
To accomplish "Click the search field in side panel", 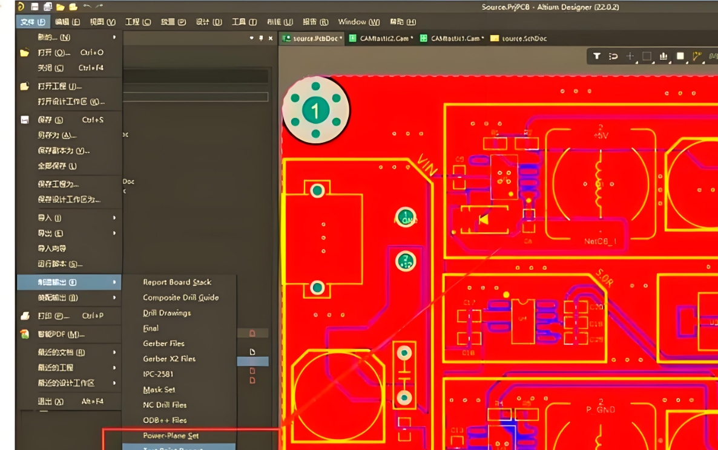I will click(x=196, y=97).
